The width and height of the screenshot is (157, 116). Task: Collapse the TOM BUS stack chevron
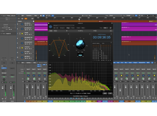[x=20, y=48]
